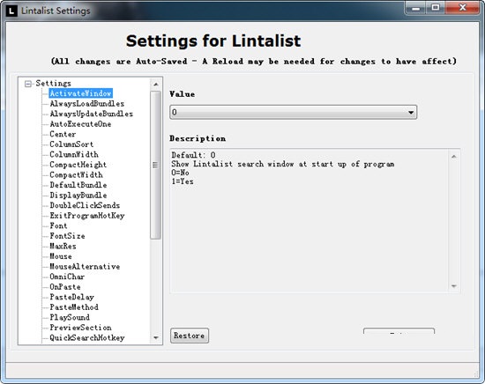
Task: Select the OnPaste setting
Action: (x=65, y=287)
